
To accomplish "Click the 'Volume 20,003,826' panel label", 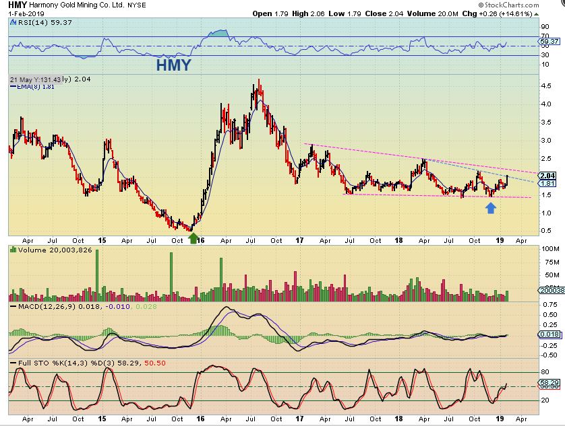I will pos(55,250).
